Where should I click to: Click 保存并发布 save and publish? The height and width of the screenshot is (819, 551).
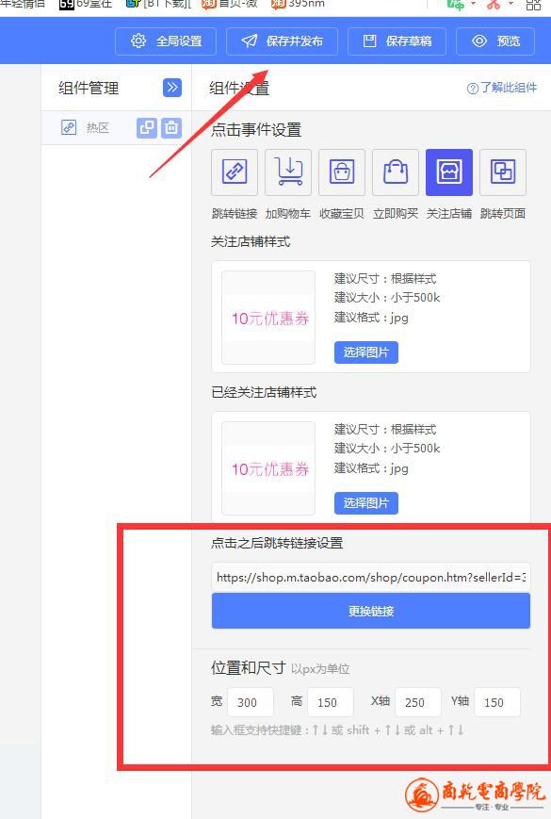(283, 41)
